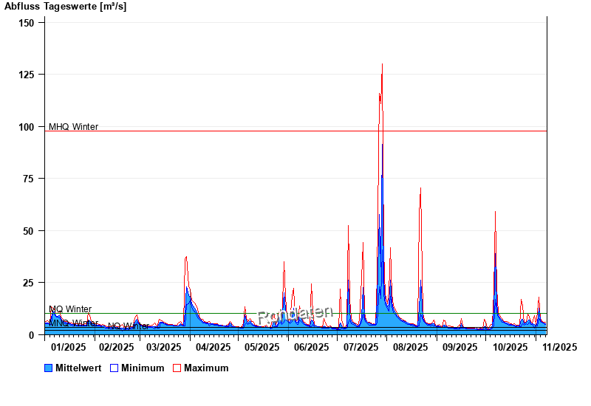Image resolution: width=591 pixels, height=406 pixels.
Task: Select the Minimum legend text
Action: tap(143, 368)
